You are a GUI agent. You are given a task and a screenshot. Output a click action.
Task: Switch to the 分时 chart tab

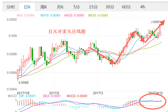[10, 7]
